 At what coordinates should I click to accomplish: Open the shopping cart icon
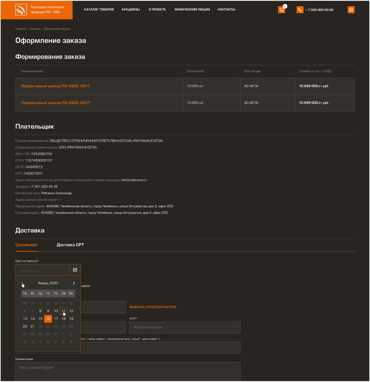(281, 10)
